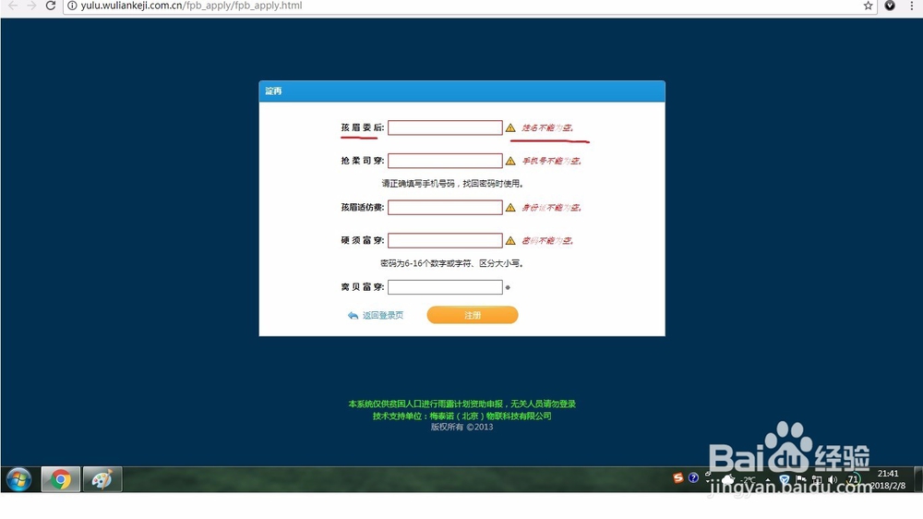Open the Windows Start button
Viewport: 923px width, 519px height.
pyautogui.click(x=18, y=479)
